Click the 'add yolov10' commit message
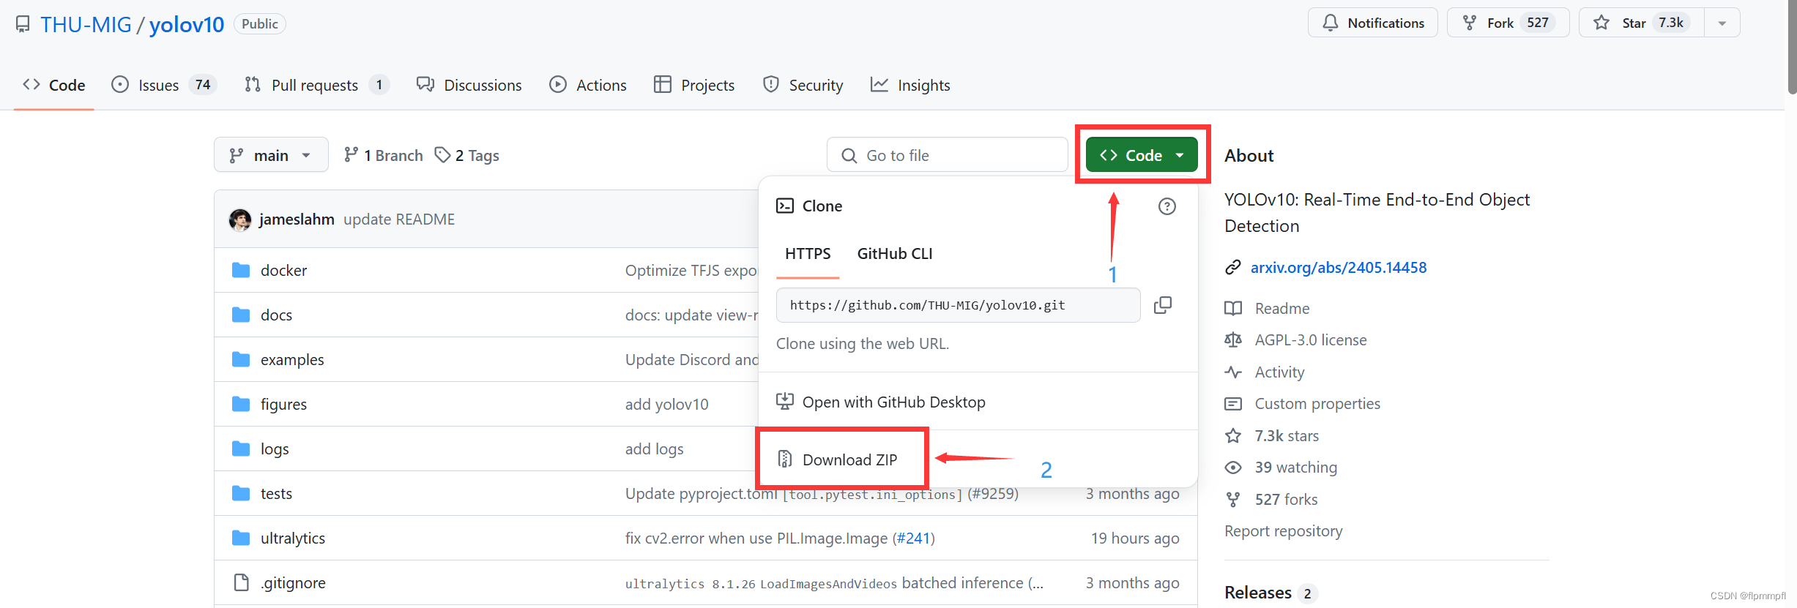 tap(667, 405)
